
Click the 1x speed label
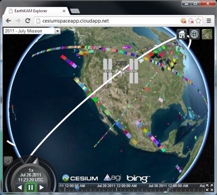coord(31,170)
